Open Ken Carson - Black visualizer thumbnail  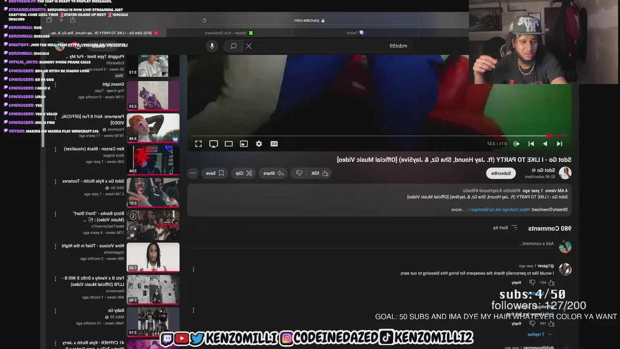pyautogui.click(x=153, y=160)
